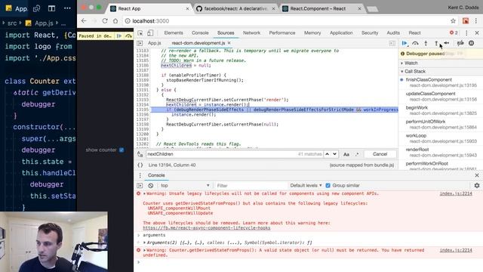Image resolution: width=483 pixels, height=272 pixels.
Task: Clear the console output
Action: pyautogui.click(x=150, y=186)
